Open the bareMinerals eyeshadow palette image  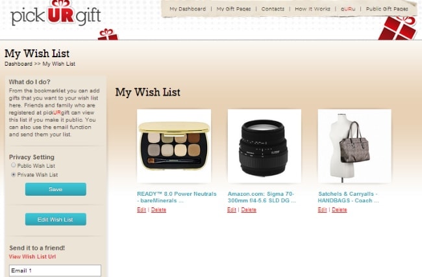[174, 146]
